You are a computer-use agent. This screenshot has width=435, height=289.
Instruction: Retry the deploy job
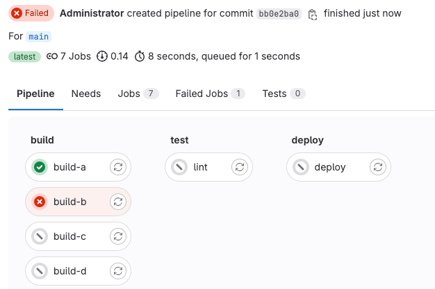[378, 167]
